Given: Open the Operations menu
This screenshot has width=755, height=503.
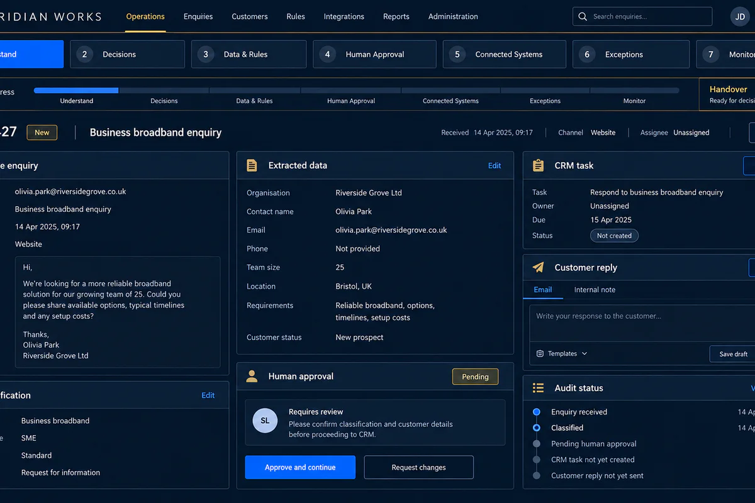Looking at the screenshot, I should click(145, 16).
